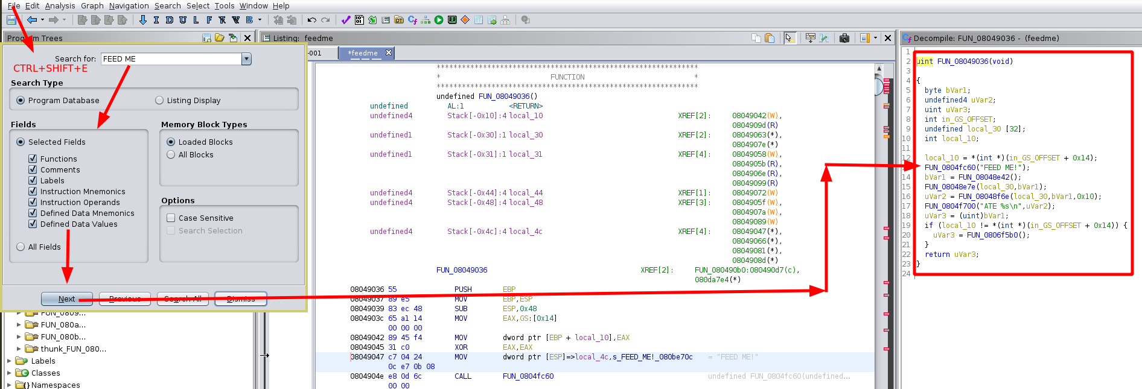This screenshot has height=389, width=1142.
Task: Expand the Labels tree node
Action: point(9,361)
